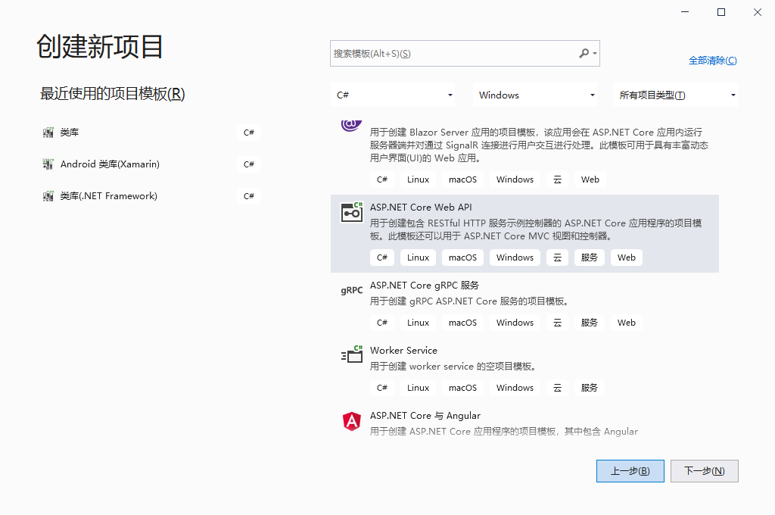Click the search magnifier icon

click(x=584, y=53)
